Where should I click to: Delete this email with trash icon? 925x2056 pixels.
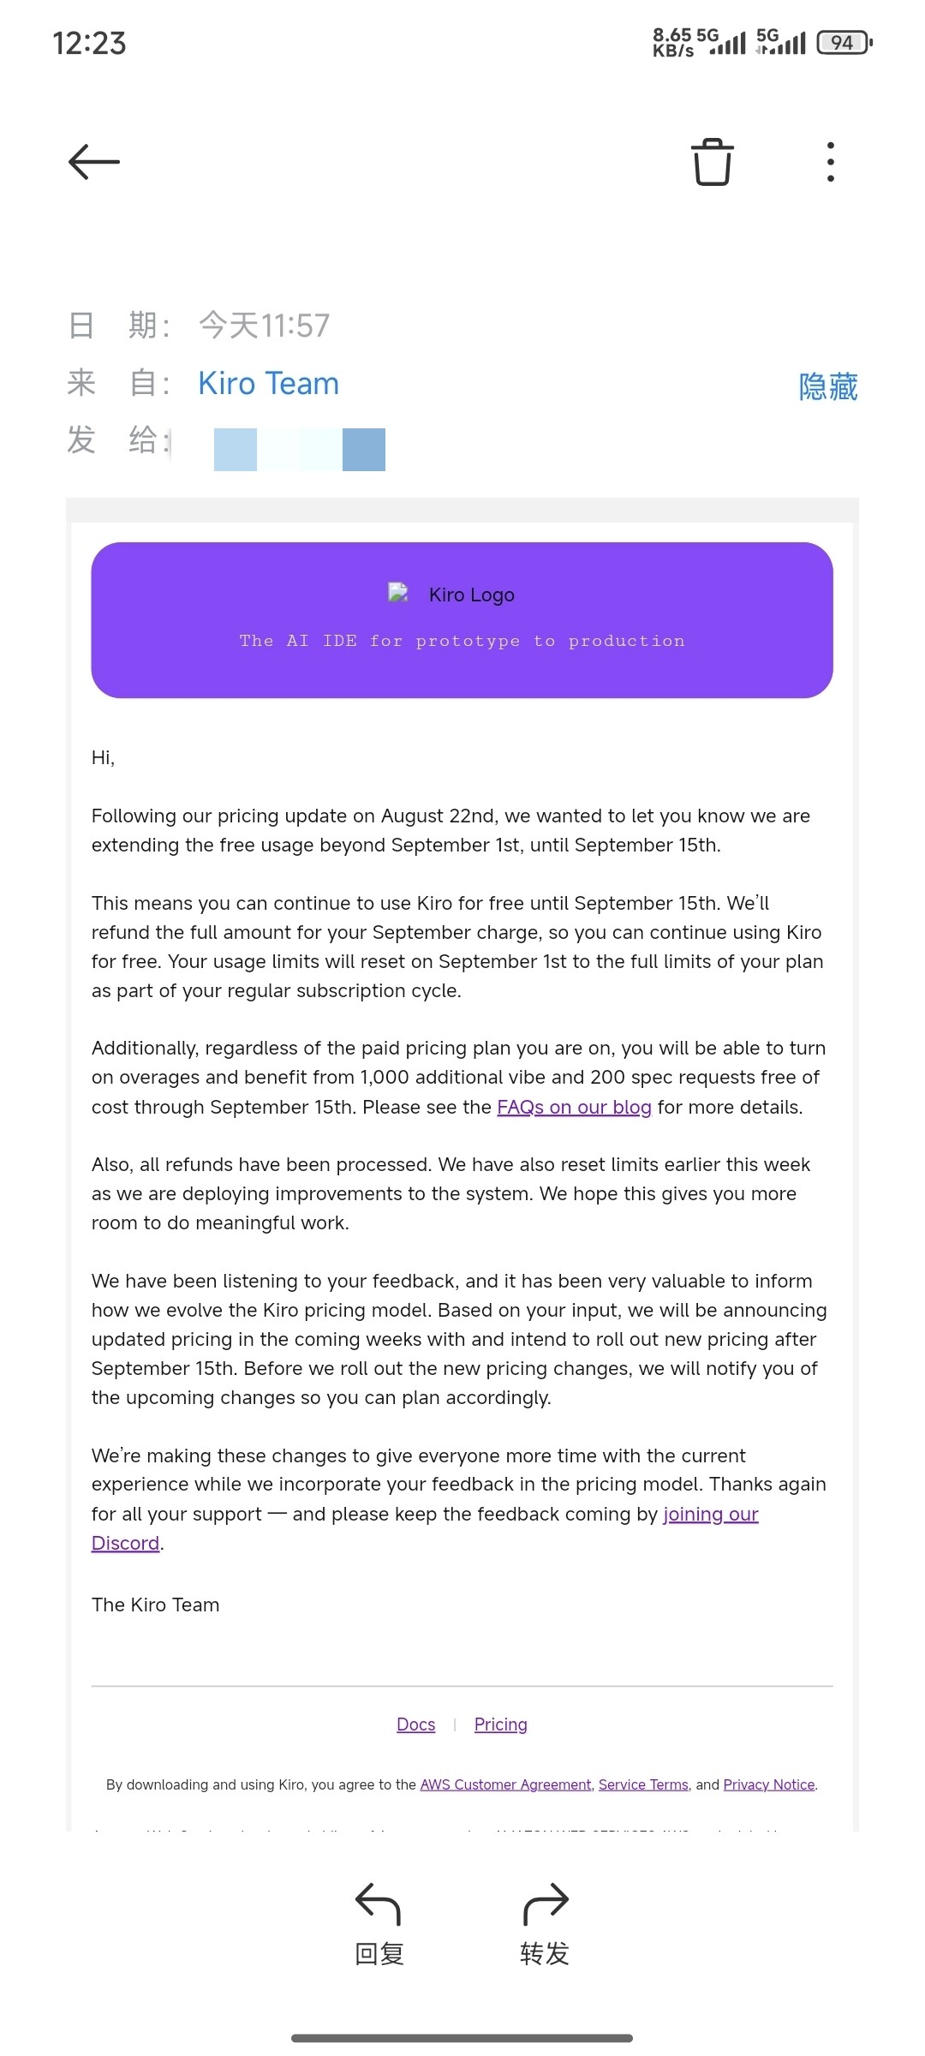click(713, 161)
